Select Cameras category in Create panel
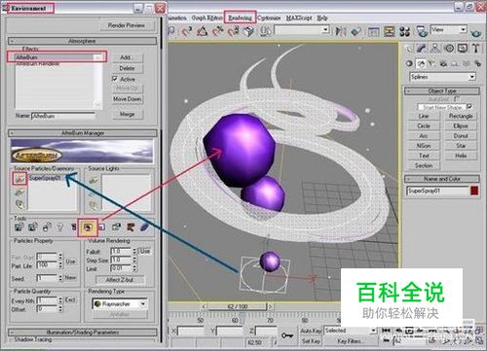The image size is (487, 351). click(x=443, y=64)
